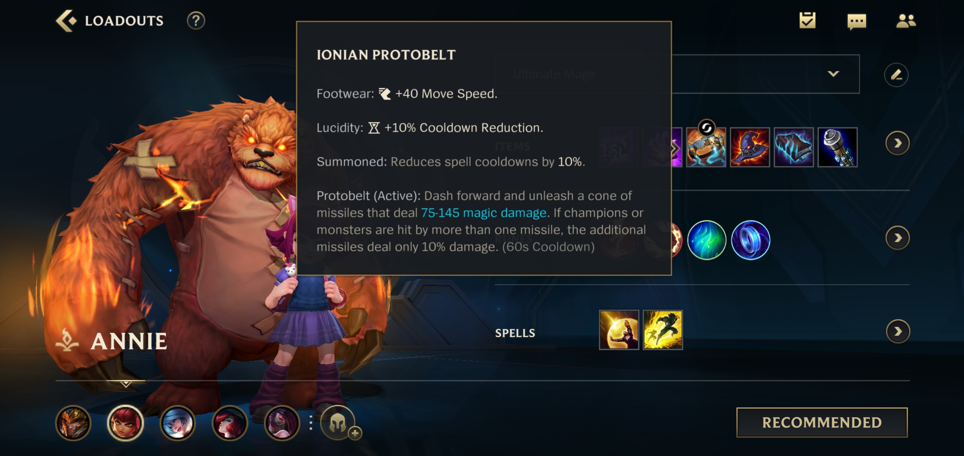The height and width of the screenshot is (456, 964).
Task: Open the help question mark icon
Action: tap(196, 21)
